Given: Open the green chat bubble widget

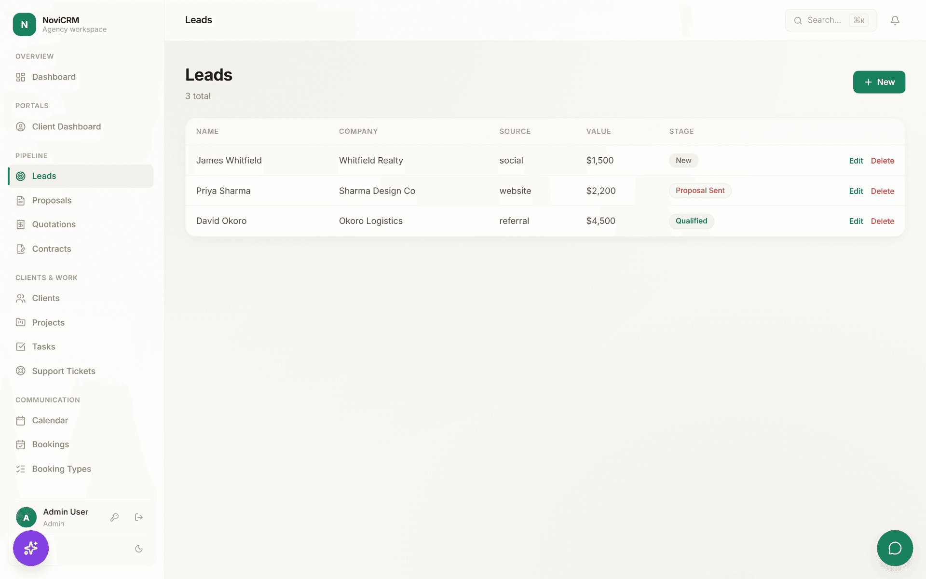Looking at the screenshot, I should coord(895,548).
